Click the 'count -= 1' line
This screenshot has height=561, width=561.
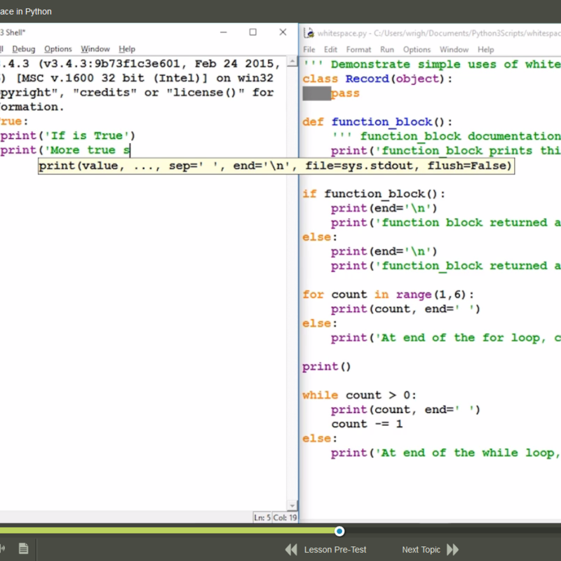(x=367, y=424)
